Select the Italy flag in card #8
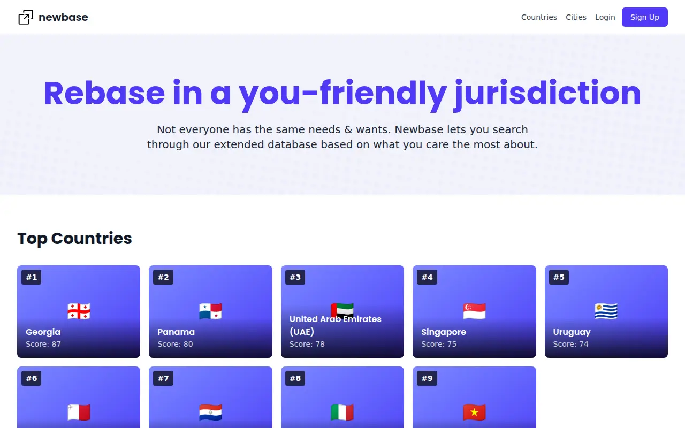This screenshot has width=685, height=428. [x=342, y=412]
